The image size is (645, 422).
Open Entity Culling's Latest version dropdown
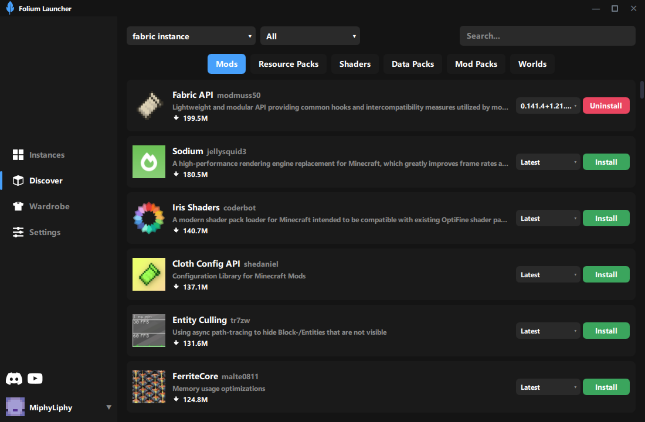click(x=548, y=331)
